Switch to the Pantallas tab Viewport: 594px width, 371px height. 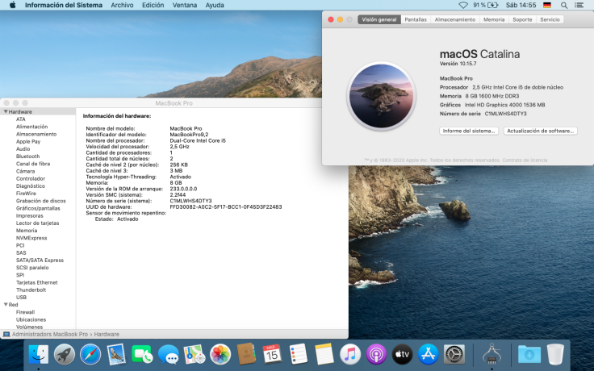tap(416, 19)
